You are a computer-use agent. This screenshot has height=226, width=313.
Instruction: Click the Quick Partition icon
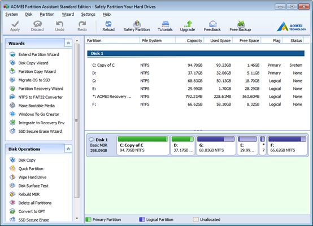coord(12,168)
